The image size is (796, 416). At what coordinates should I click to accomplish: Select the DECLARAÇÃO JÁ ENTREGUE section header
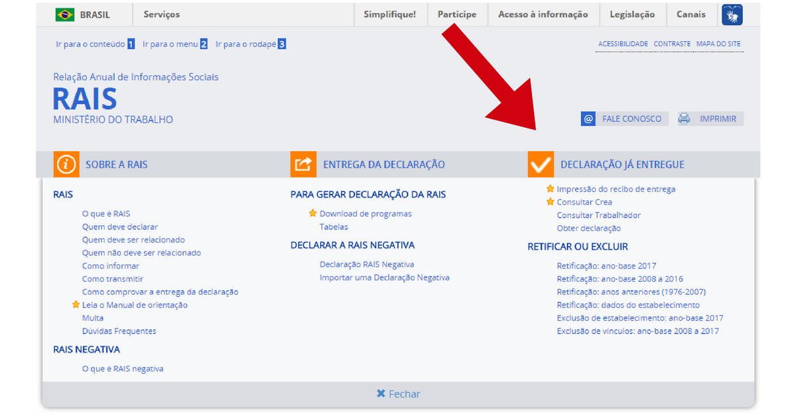[x=622, y=164]
